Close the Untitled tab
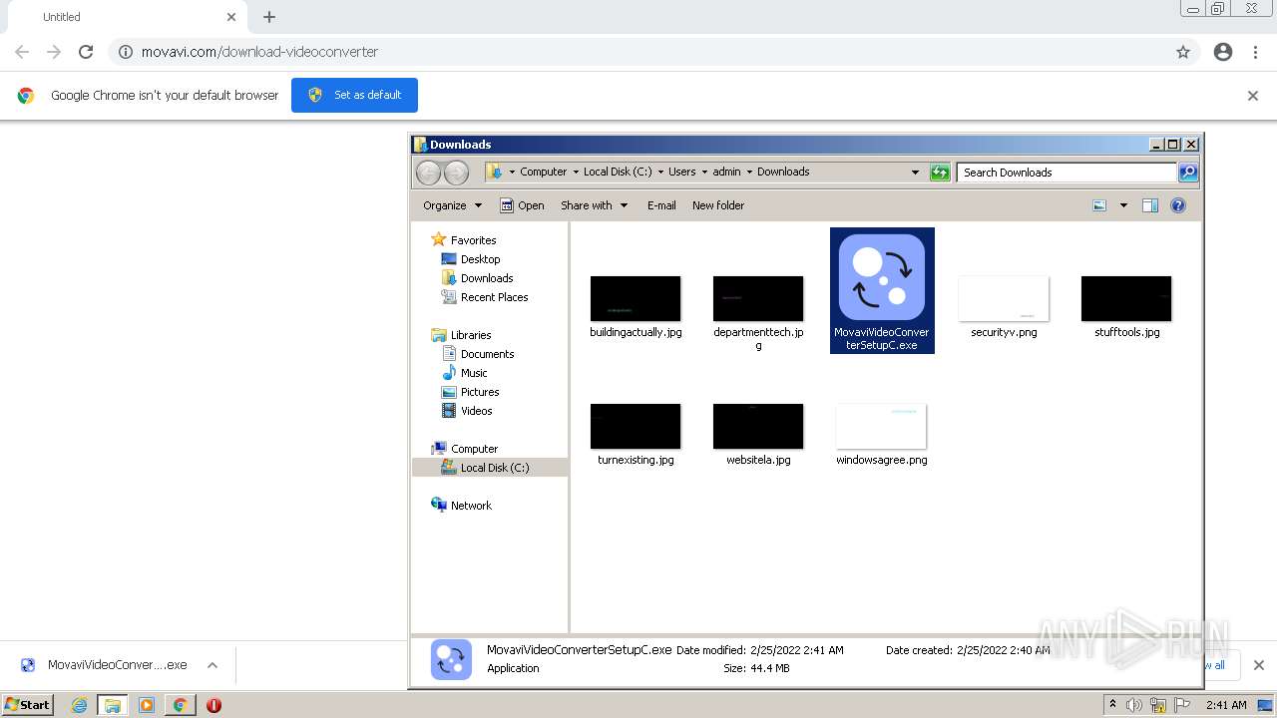This screenshot has height=718, width=1277. click(x=231, y=17)
